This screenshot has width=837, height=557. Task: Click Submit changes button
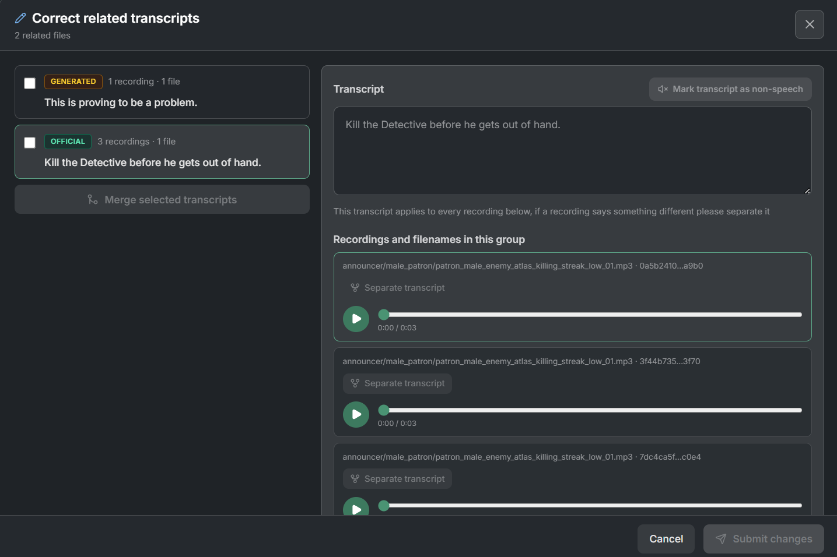click(x=764, y=539)
